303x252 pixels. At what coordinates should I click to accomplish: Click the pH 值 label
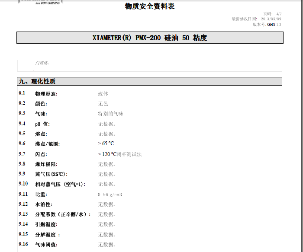(x=42, y=124)
